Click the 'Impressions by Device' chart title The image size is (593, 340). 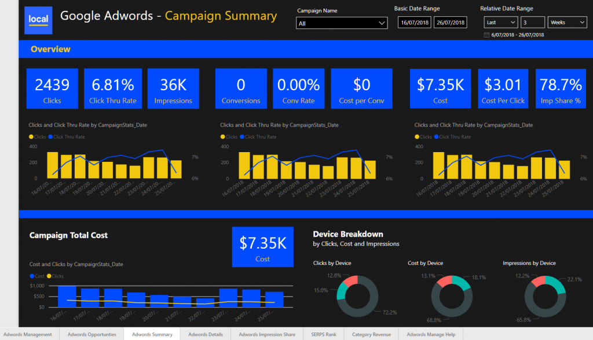click(x=529, y=263)
